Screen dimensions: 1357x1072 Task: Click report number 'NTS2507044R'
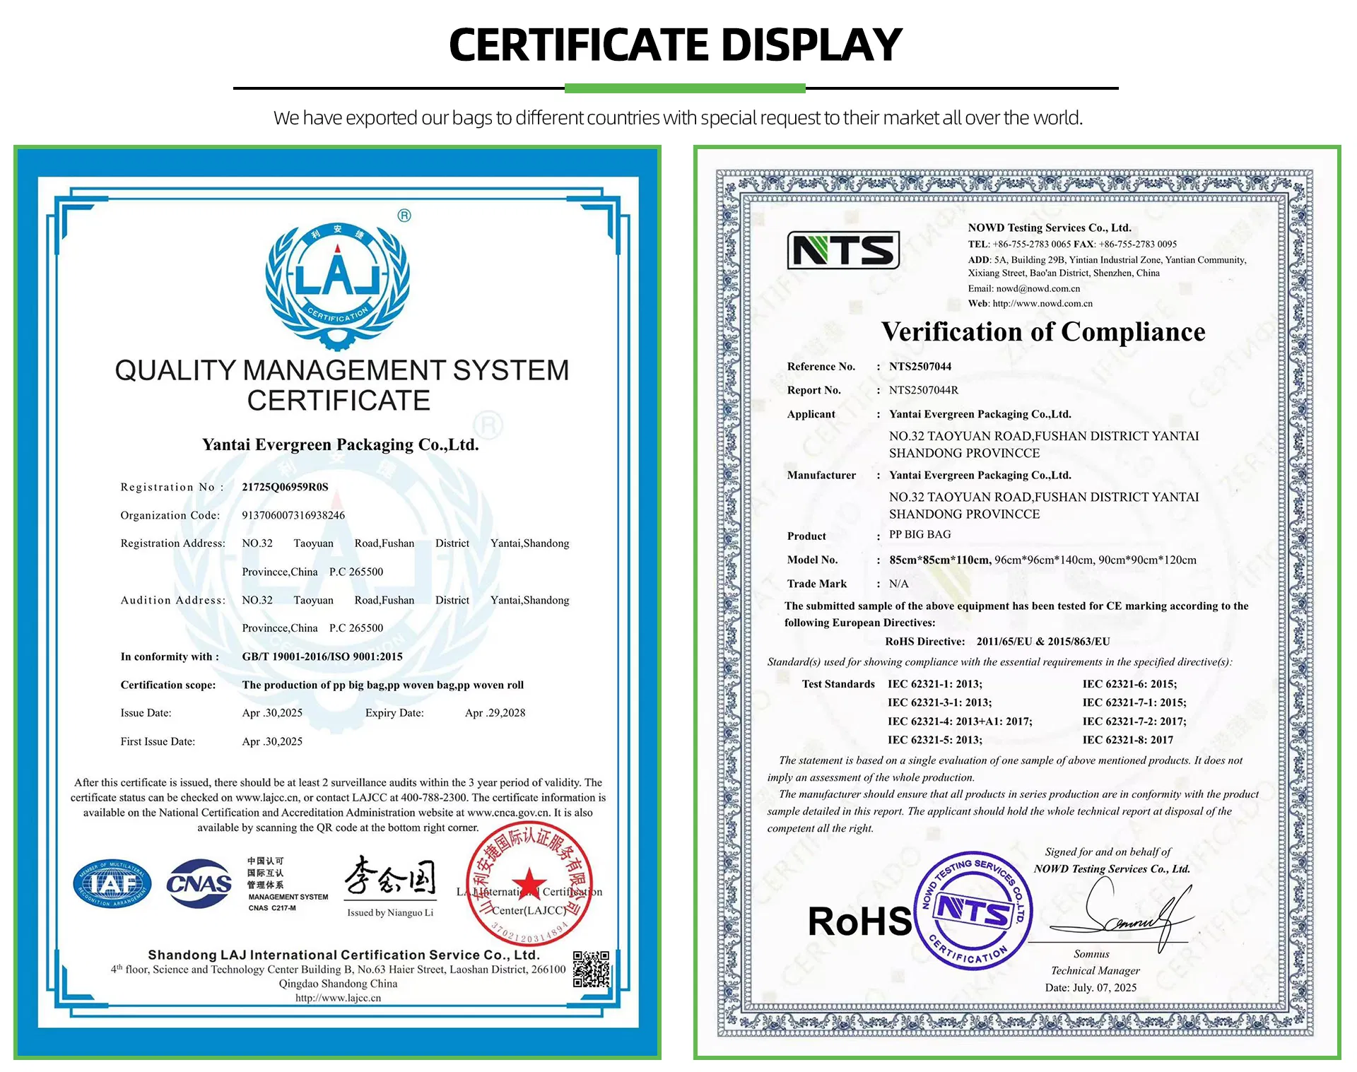924,390
